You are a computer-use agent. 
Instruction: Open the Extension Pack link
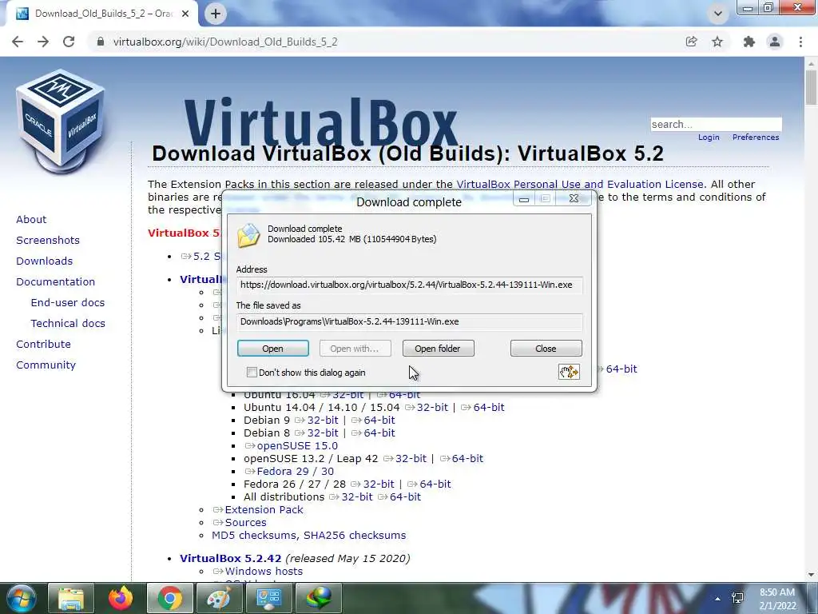264,509
